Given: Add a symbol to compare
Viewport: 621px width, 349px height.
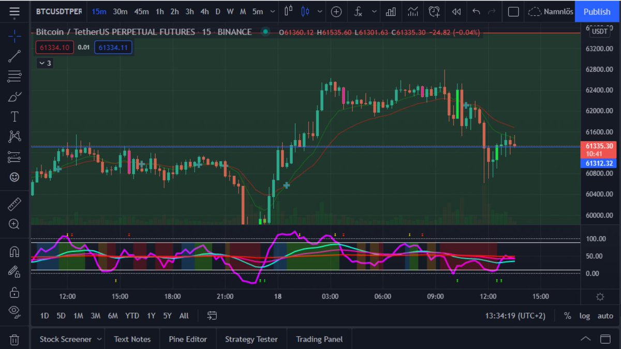Looking at the screenshot, I should tap(336, 11).
